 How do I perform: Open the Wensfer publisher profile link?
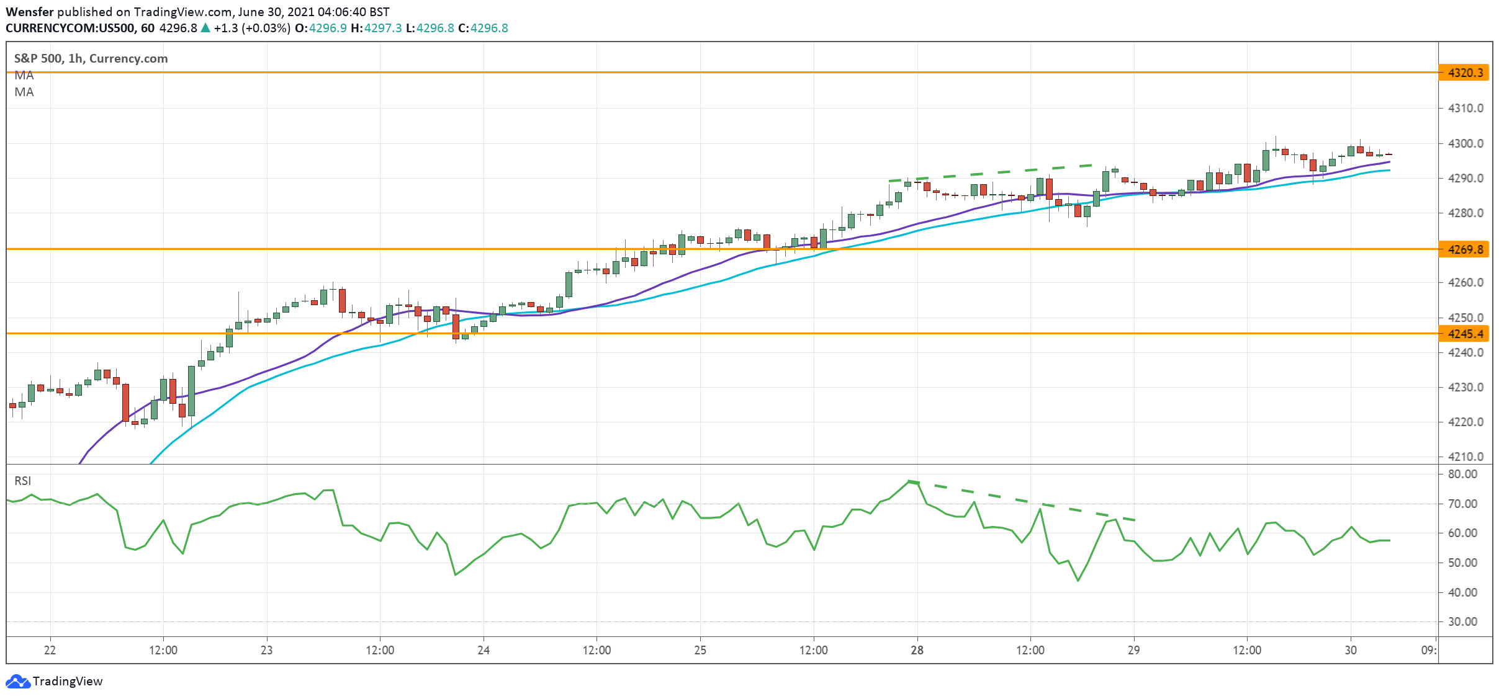pyautogui.click(x=31, y=11)
